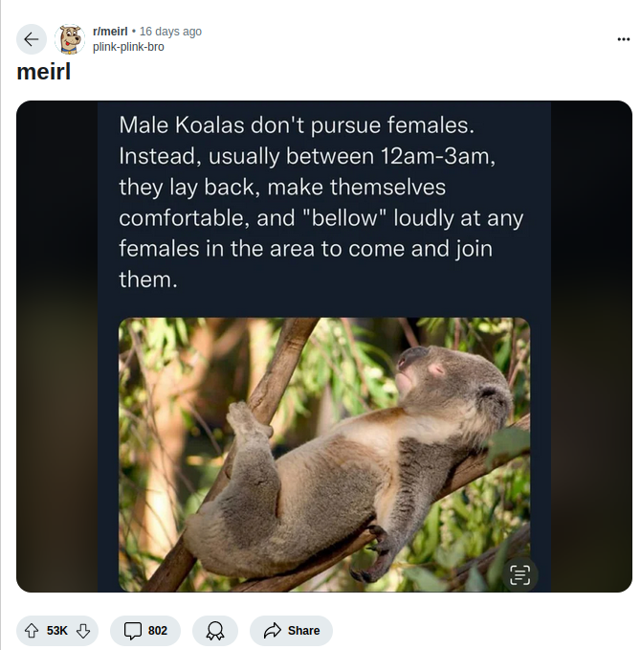Click the post title "meirl"

click(x=44, y=72)
